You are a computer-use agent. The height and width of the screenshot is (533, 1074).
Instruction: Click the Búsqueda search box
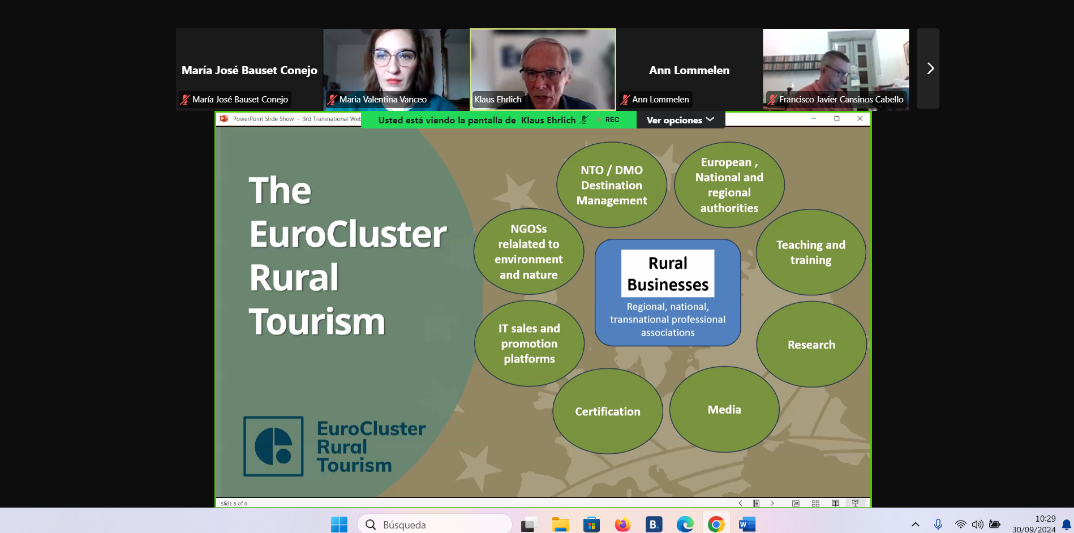click(435, 525)
